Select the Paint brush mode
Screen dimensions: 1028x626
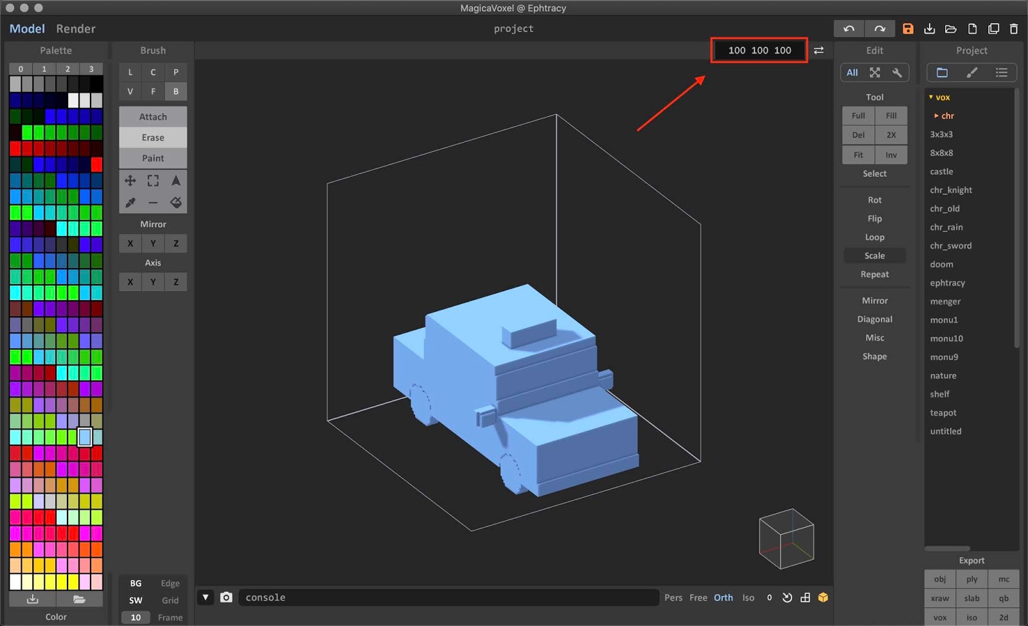[153, 158]
